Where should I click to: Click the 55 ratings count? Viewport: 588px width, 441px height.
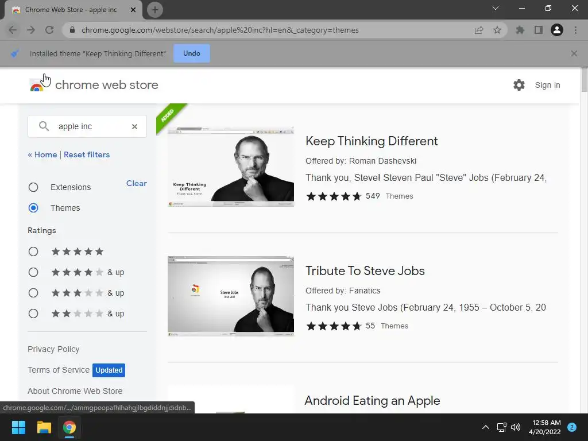pyautogui.click(x=370, y=326)
